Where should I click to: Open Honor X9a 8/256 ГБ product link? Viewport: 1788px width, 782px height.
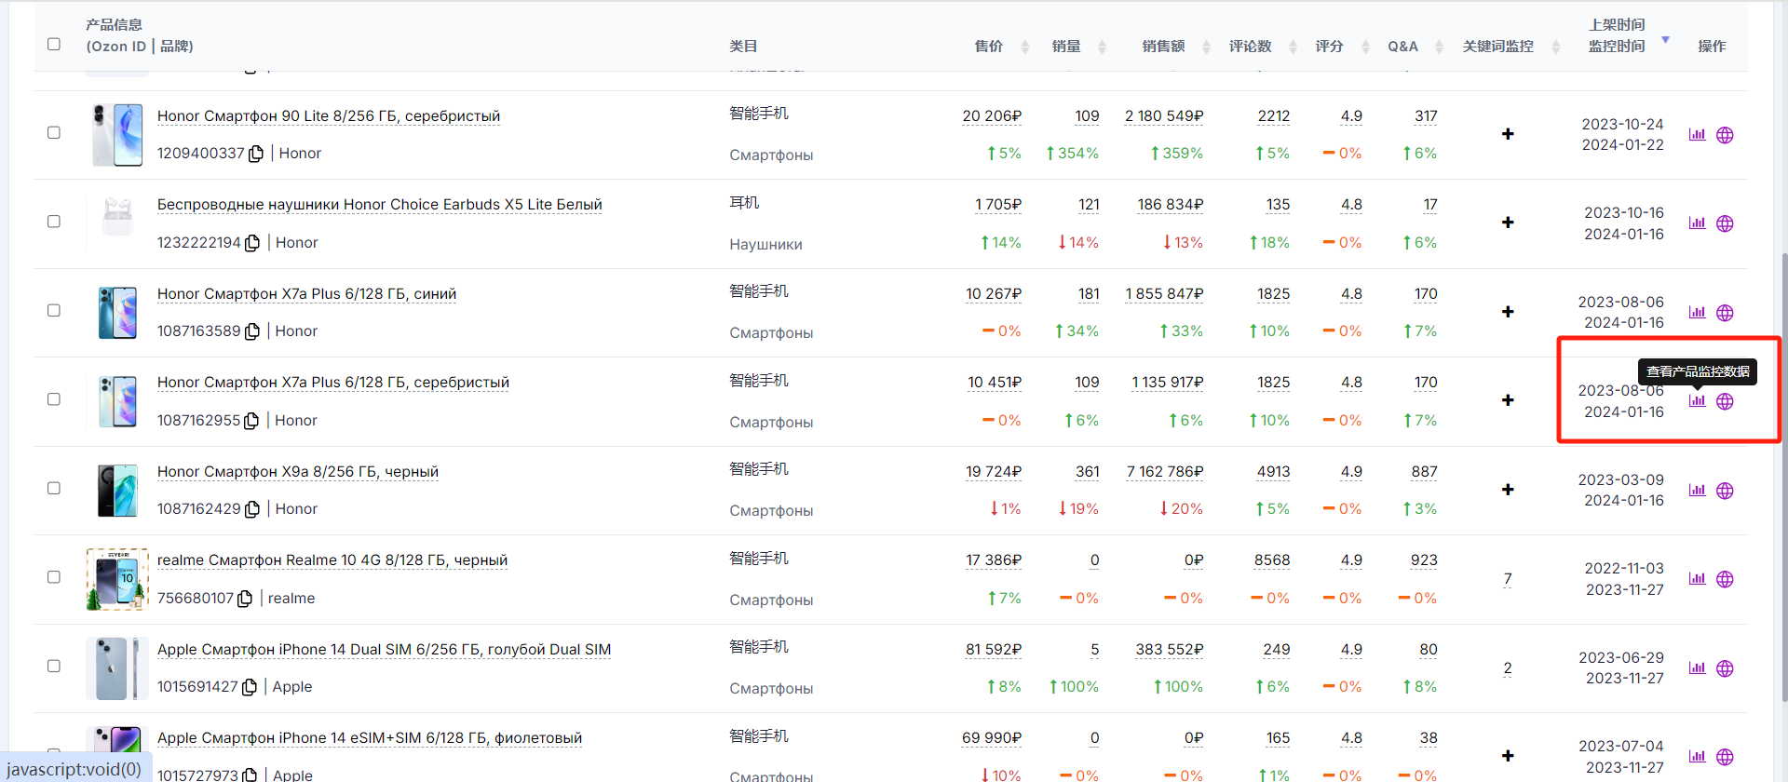pos(298,472)
